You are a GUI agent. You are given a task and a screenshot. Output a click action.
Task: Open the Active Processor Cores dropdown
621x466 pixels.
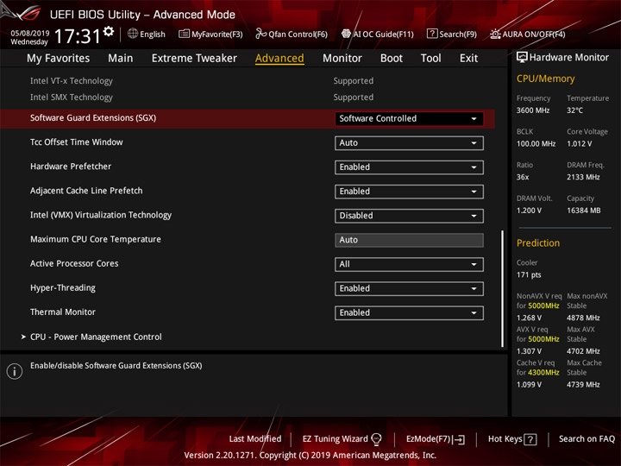409,264
